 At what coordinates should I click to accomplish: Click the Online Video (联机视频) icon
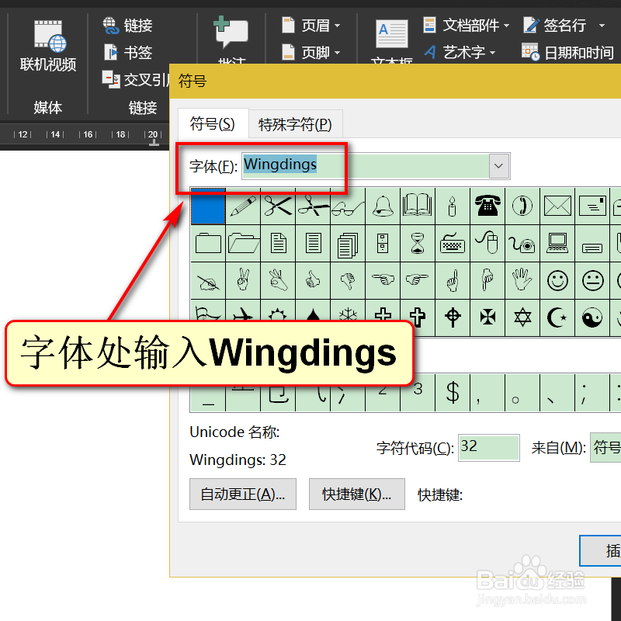[x=48, y=46]
